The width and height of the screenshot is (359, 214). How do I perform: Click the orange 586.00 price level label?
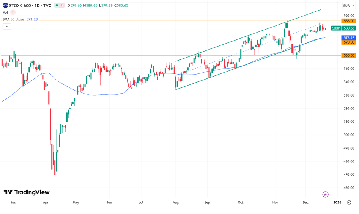[x=348, y=21]
